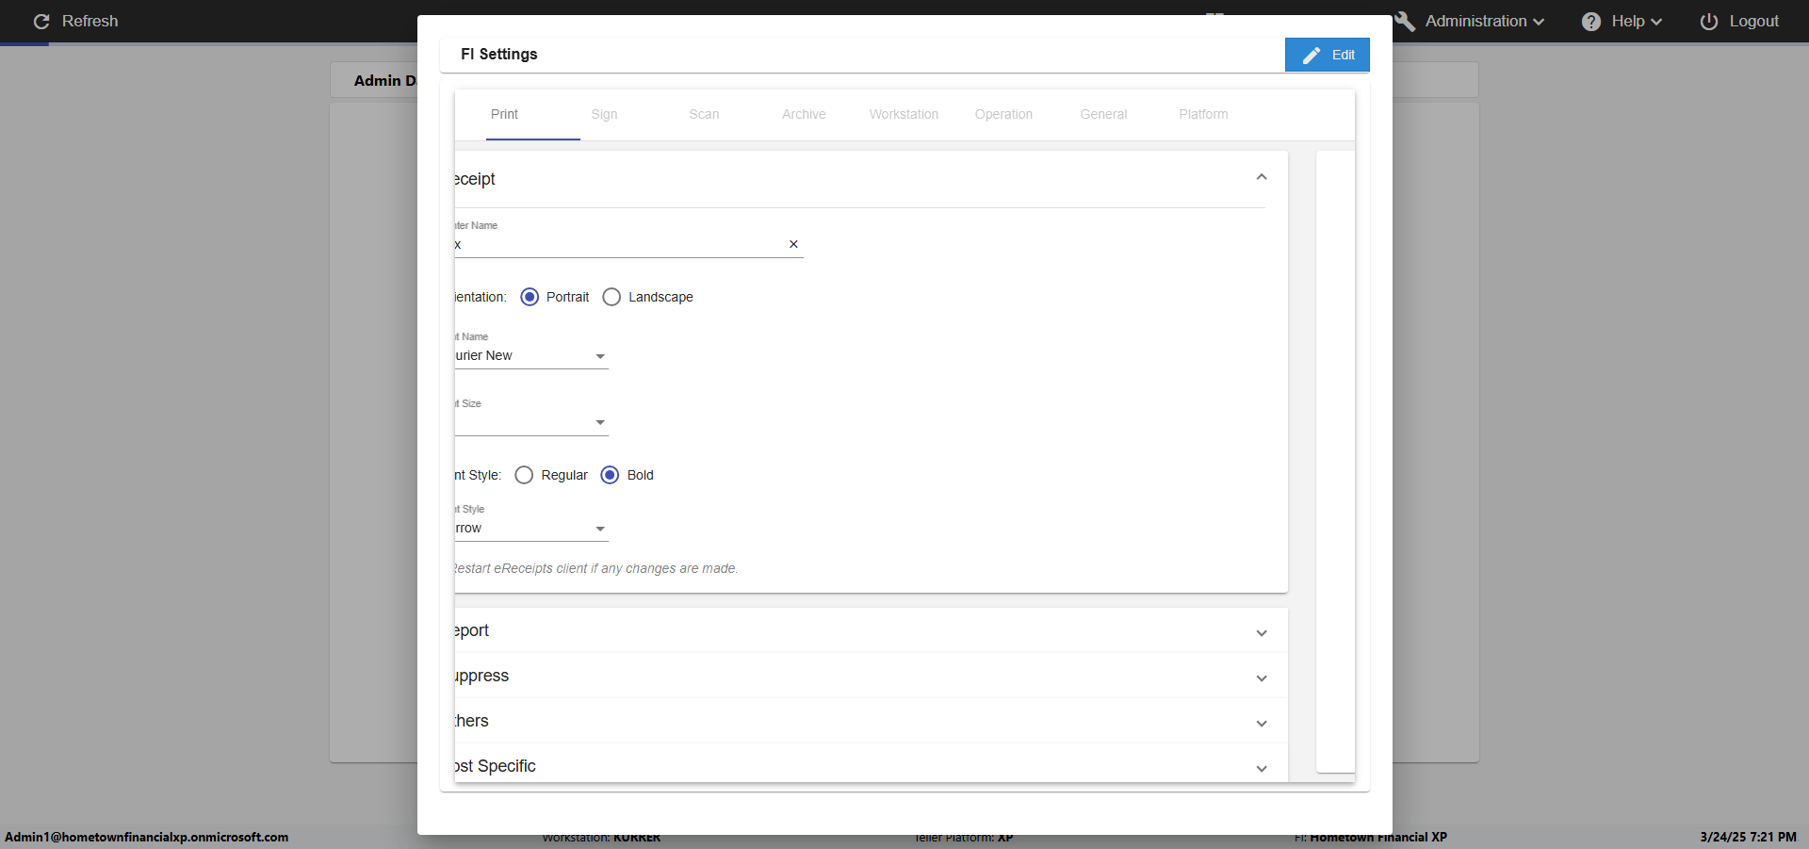Clear the printer name with X icon
Screen dimensions: 1809x849
click(x=793, y=244)
